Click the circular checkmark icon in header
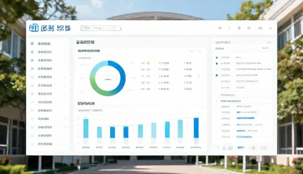The width and height of the screenshot is (303, 174). (x=239, y=28)
